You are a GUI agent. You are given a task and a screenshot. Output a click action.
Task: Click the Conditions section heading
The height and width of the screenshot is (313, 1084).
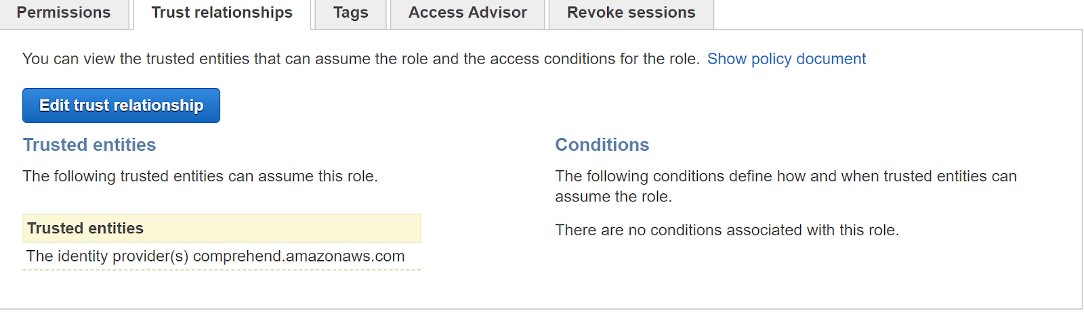click(x=602, y=145)
